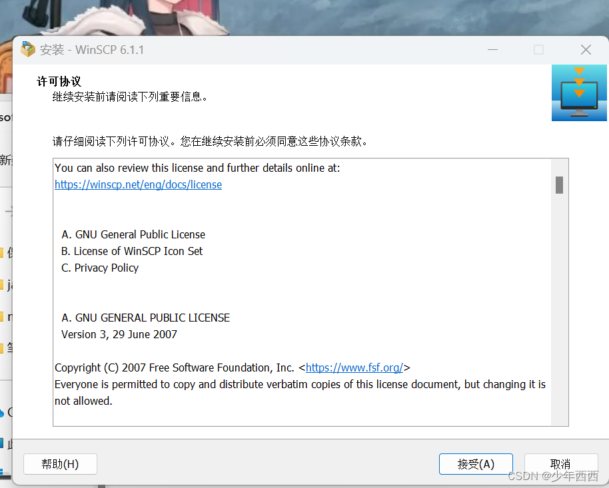This screenshot has width=609, height=488.
Task: Open the winscp.net license docs link
Action: point(139,184)
